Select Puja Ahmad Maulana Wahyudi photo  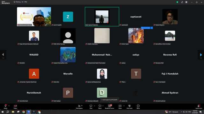34,36
